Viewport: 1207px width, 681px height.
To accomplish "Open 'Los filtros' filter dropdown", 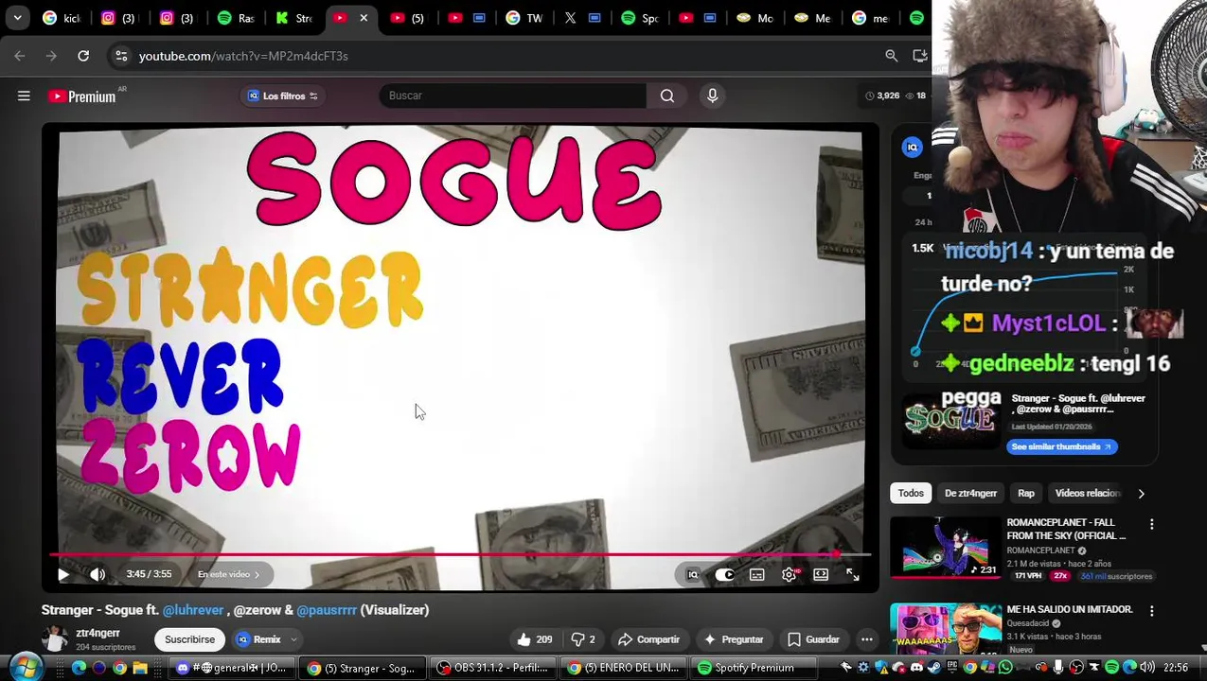I will pos(282,96).
